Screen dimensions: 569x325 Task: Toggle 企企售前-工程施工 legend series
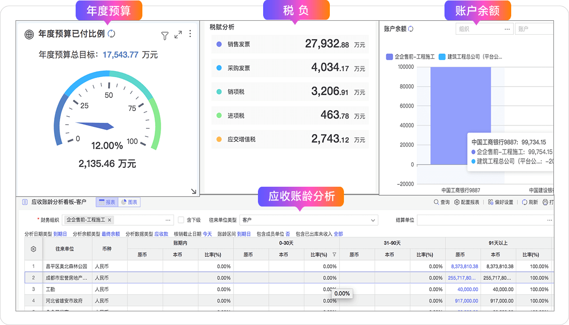410,57
